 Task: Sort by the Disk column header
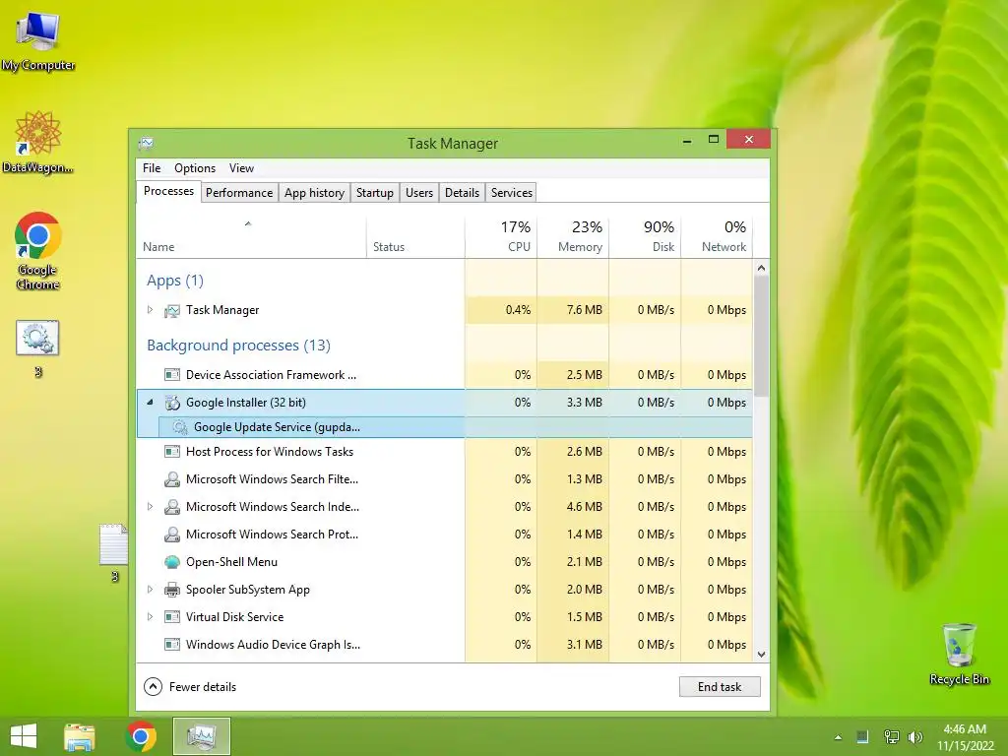tap(645, 237)
